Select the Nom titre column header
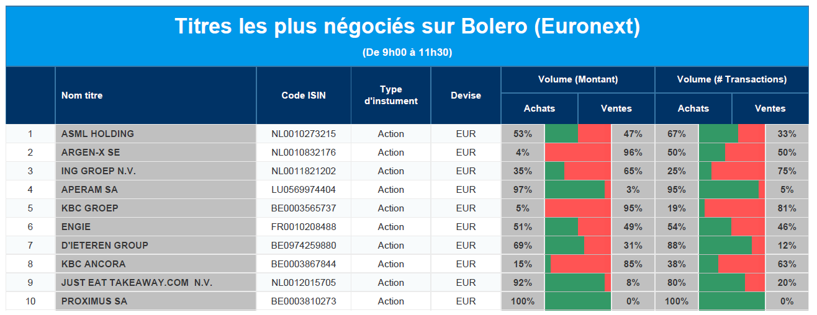 82,95
